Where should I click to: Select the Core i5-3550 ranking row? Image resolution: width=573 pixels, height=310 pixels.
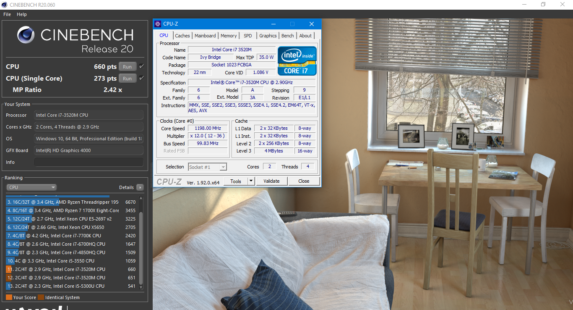click(x=71, y=261)
